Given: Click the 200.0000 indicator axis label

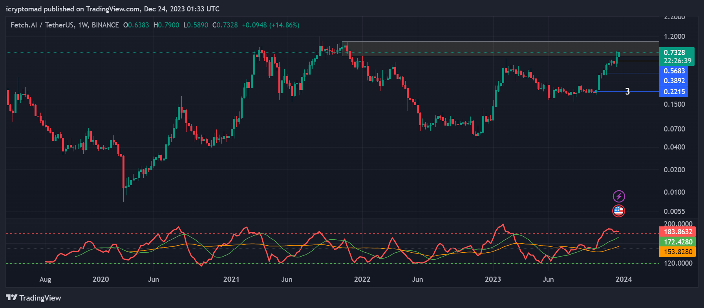Looking at the screenshot, I should click(678, 224).
